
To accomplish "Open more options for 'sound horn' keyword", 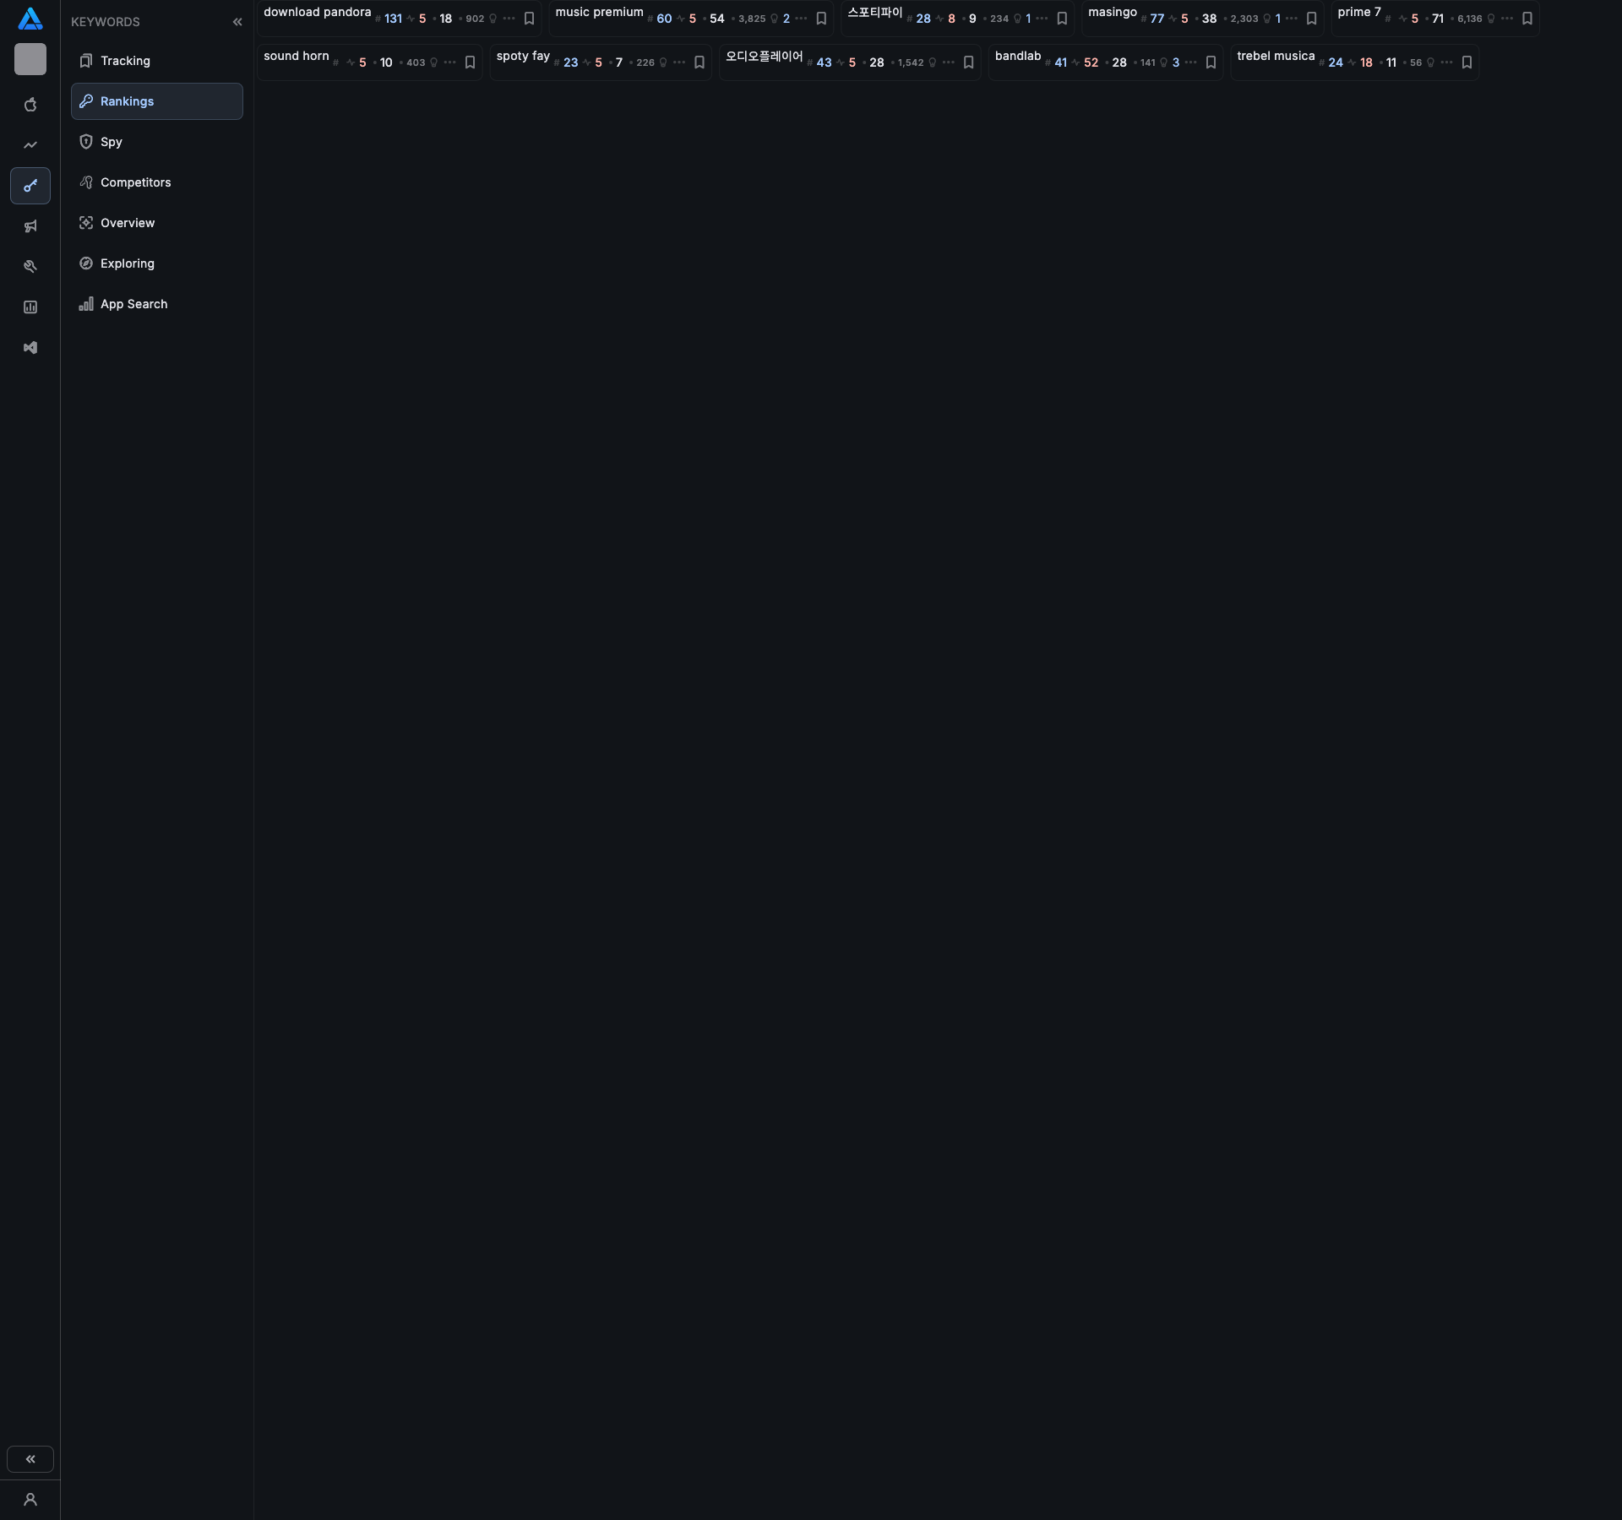I will coord(449,62).
